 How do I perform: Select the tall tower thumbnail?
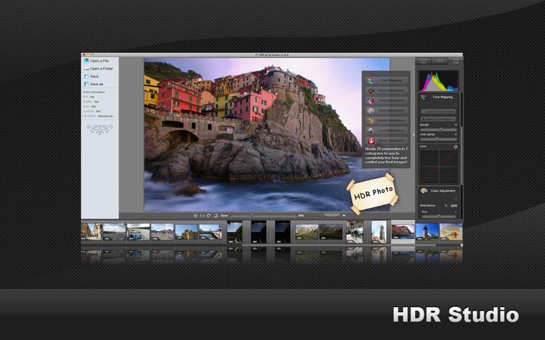pos(379,232)
